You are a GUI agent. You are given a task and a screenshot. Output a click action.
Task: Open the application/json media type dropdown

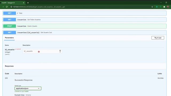[28, 88]
